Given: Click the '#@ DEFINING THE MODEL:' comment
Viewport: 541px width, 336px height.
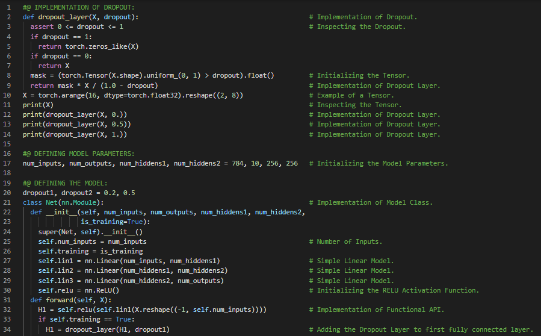Looking at the screenshot, I should 65,183.
